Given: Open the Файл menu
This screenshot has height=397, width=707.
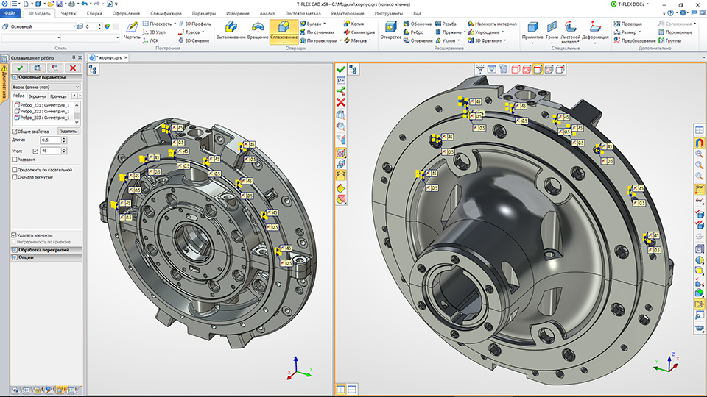Looking at the screenshot, I should coord(10,13).
